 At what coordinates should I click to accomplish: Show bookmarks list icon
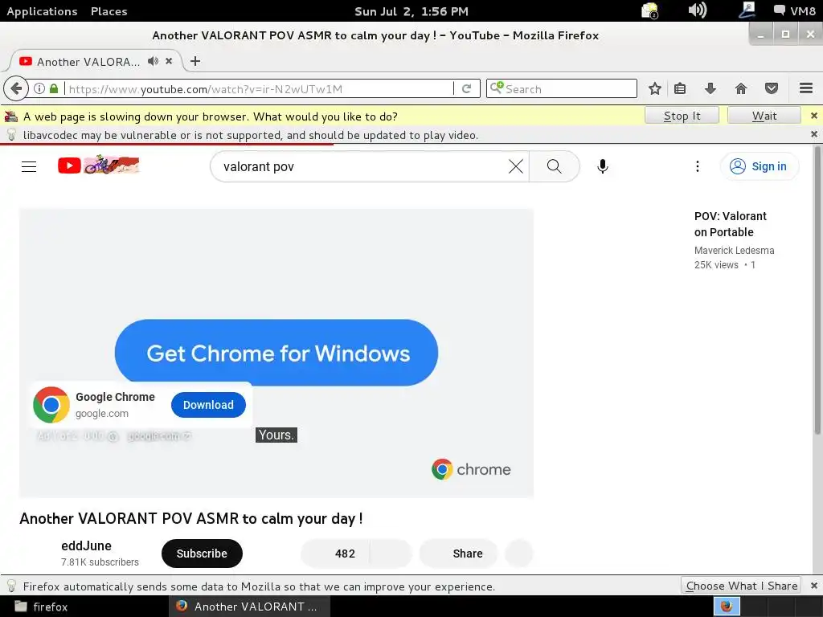tap(680, 88)
